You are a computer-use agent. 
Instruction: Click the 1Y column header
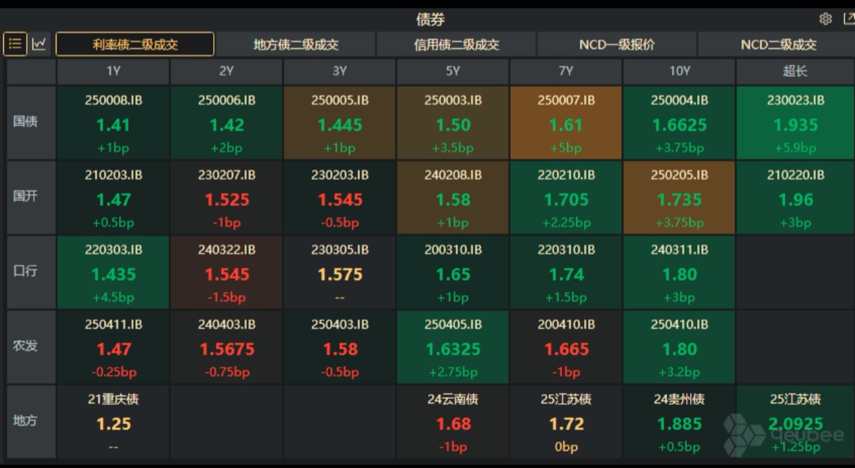tap(113, 71)
